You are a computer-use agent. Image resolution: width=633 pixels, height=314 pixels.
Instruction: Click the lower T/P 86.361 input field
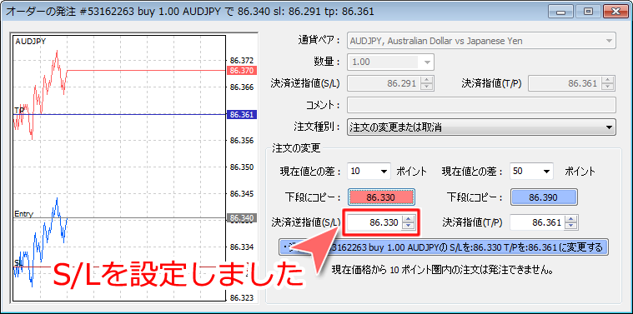pyautogui.click(x=537, y=222)
